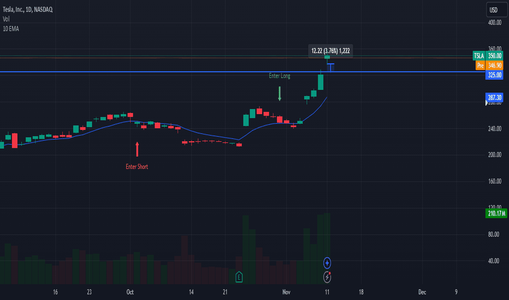Click the 200.00 price axis label

[x=495, y=155]
